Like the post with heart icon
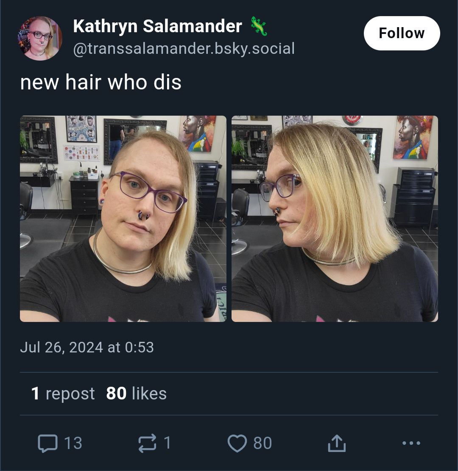The height and width of the screenshot is (471, 458). point(237,443)
